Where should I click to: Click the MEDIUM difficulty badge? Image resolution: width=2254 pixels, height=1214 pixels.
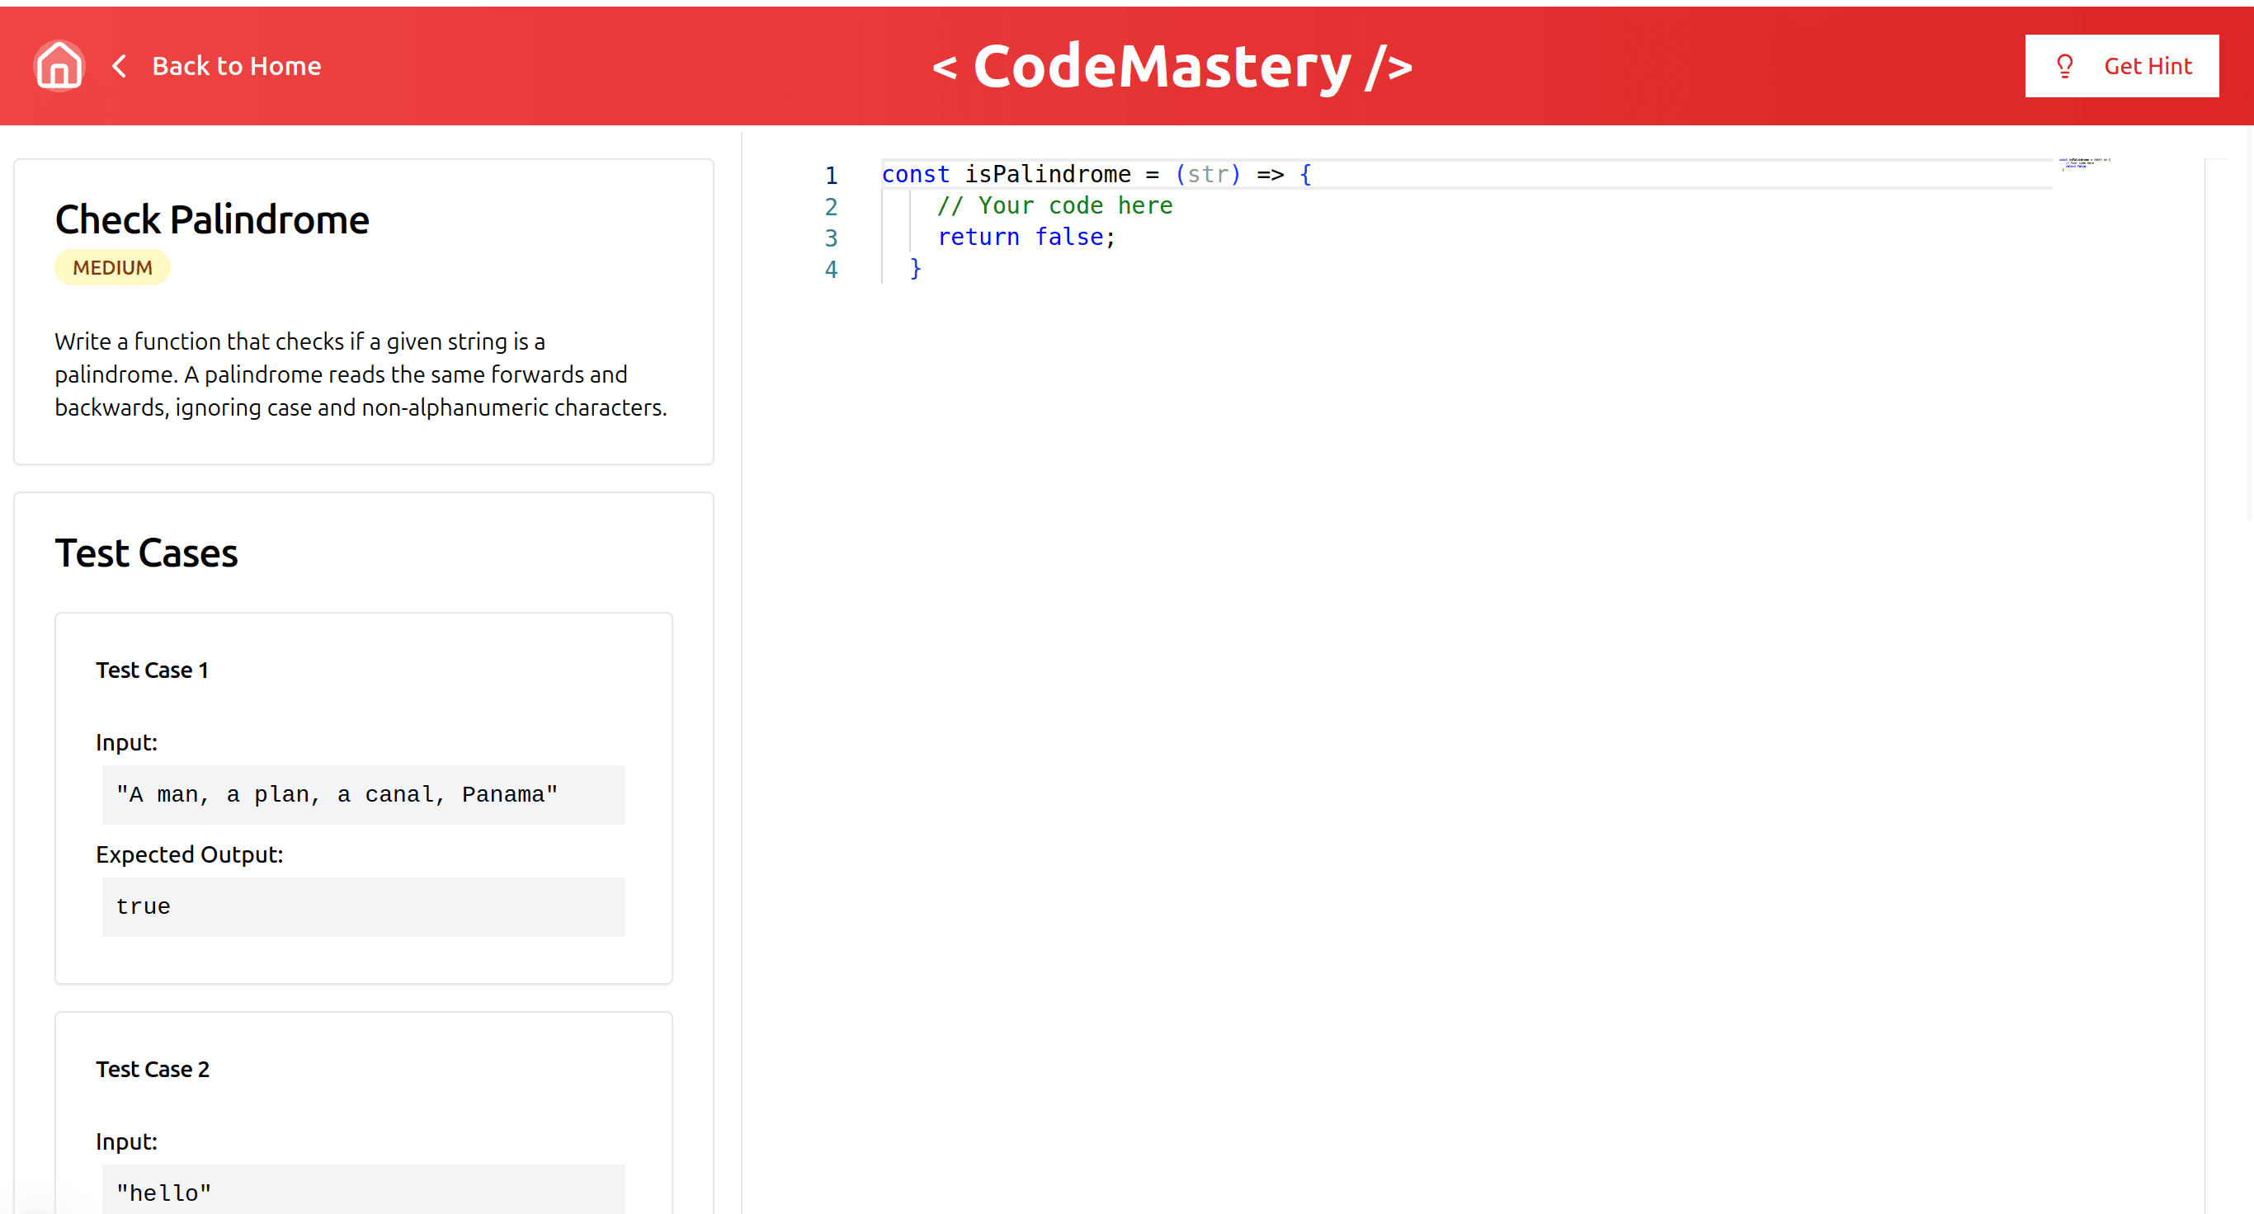112,268
